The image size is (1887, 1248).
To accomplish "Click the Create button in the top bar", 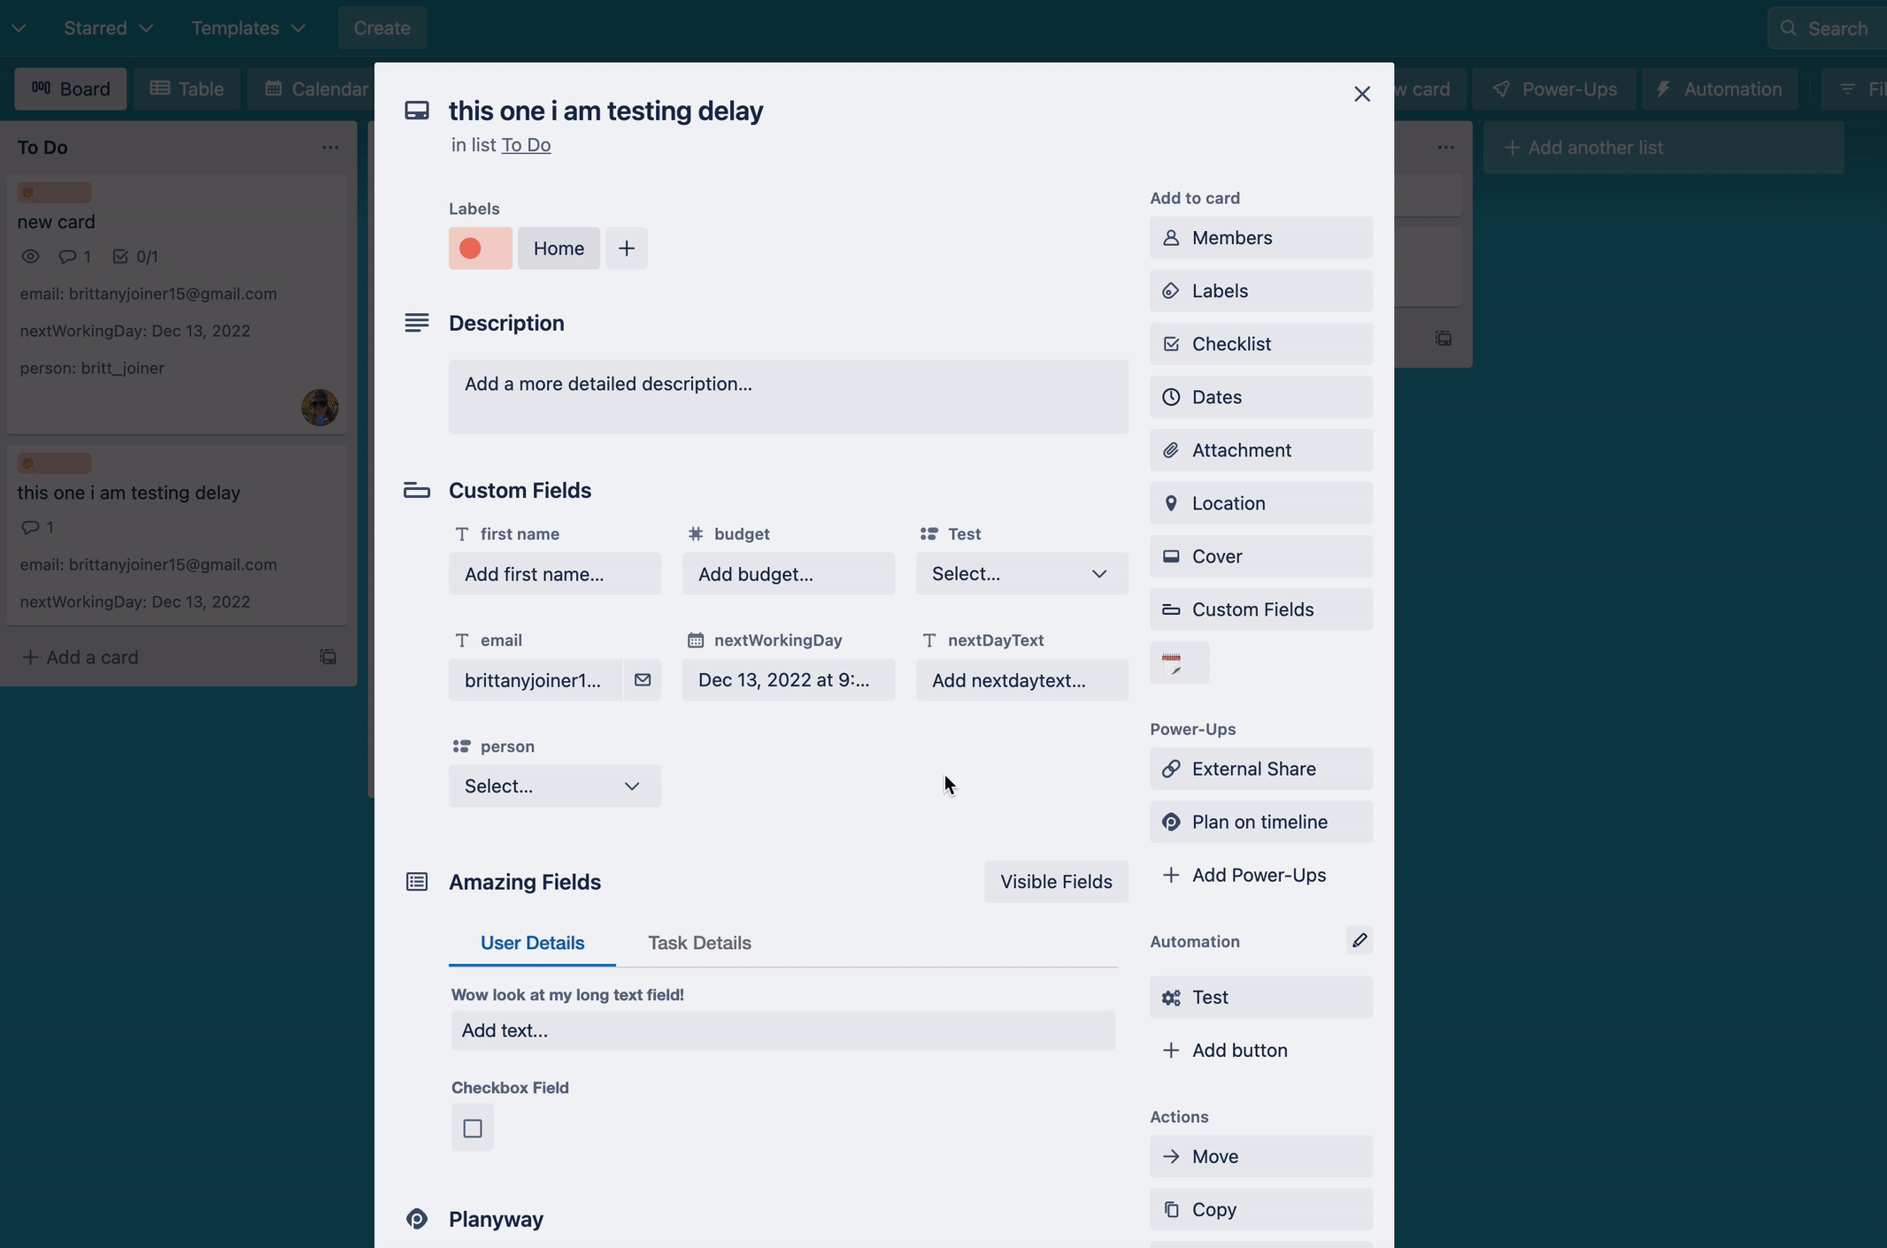I will click(382, 28).
